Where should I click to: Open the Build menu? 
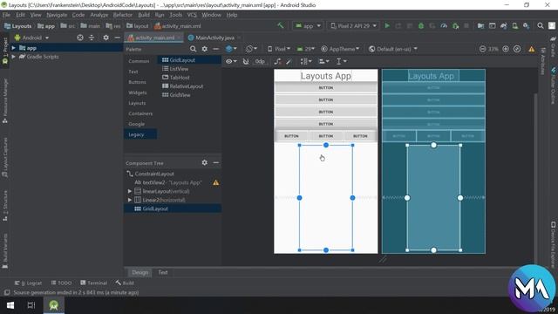(144, 15)
